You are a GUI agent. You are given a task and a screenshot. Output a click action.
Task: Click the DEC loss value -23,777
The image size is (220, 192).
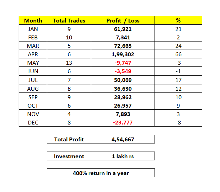tap(123, 122)
